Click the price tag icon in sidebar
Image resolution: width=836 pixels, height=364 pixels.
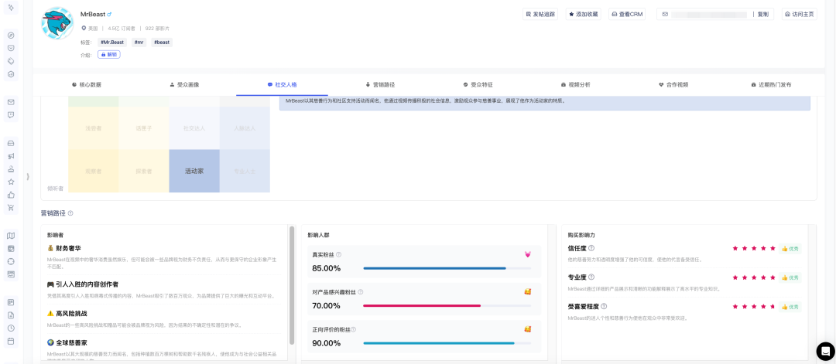(x=11, y=61)
